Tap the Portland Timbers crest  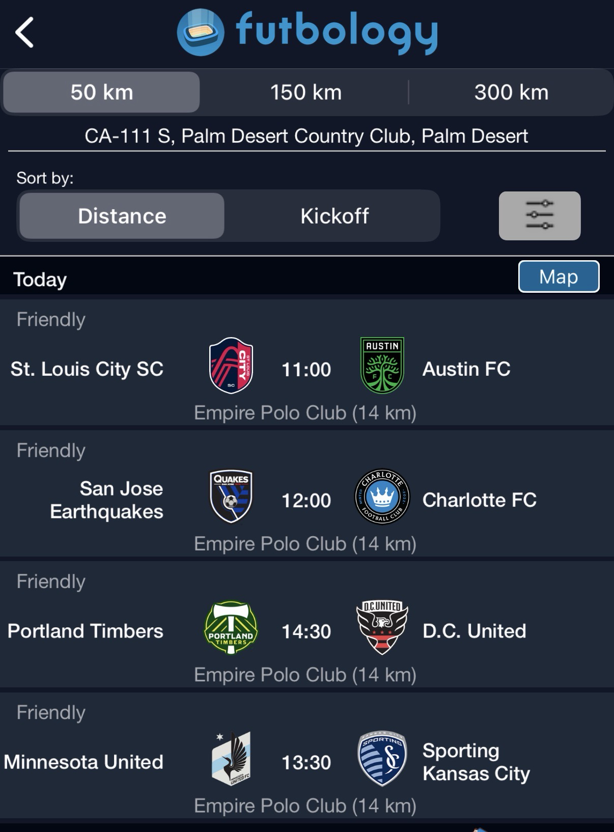tap(231, 628)
